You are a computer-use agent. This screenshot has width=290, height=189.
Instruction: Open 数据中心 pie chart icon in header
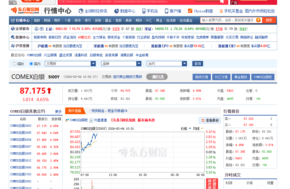click(116, 11)
